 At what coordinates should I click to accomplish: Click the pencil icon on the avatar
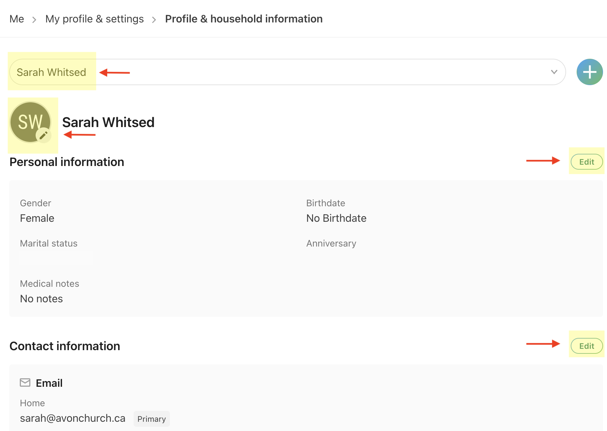click(x=44, y=135)
